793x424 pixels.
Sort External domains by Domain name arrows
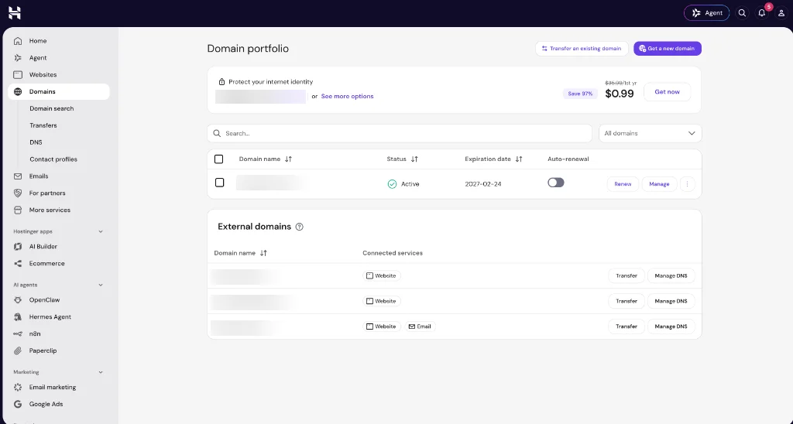tap(263, 253)
